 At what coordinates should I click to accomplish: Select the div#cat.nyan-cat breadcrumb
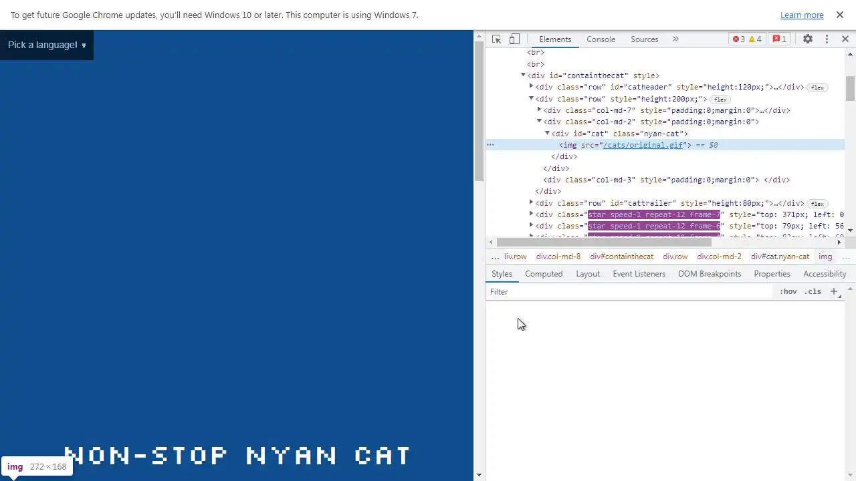(780, 257)
